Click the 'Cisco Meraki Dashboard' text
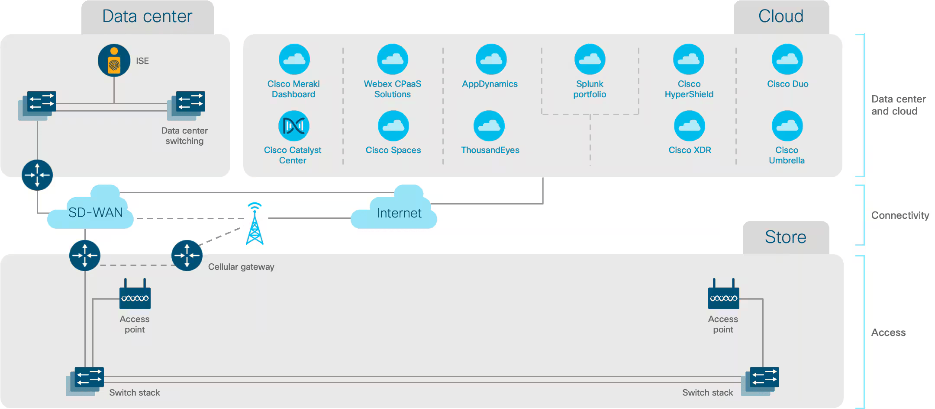 click(293, 89)
